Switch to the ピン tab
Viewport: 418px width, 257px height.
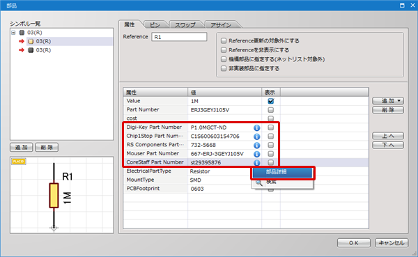[x=155, y=25]
